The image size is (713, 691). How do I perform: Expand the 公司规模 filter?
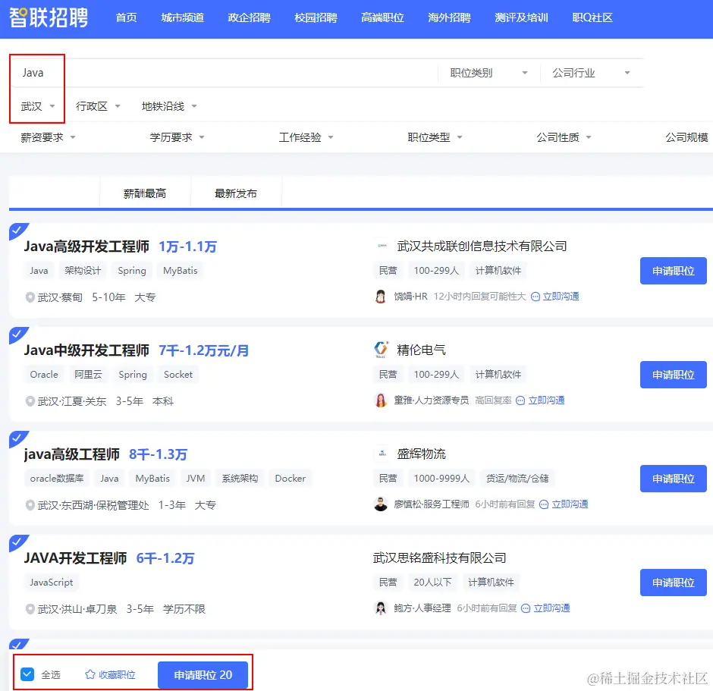[687, 137]
